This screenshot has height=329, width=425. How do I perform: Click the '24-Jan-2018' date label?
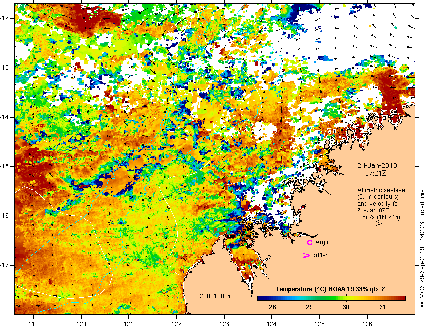pos(377,165)
